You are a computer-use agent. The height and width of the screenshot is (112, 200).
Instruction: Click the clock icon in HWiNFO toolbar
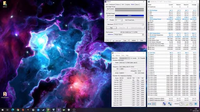[x=181, y=104]
